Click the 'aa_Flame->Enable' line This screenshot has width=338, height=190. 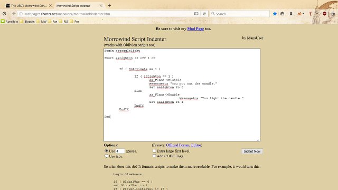tap(164, 94)
